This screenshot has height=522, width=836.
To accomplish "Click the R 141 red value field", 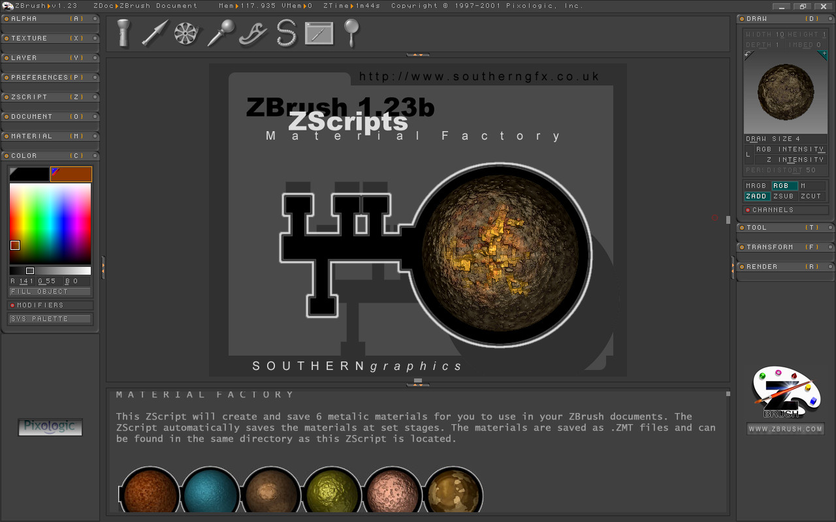I will (22, 281).
